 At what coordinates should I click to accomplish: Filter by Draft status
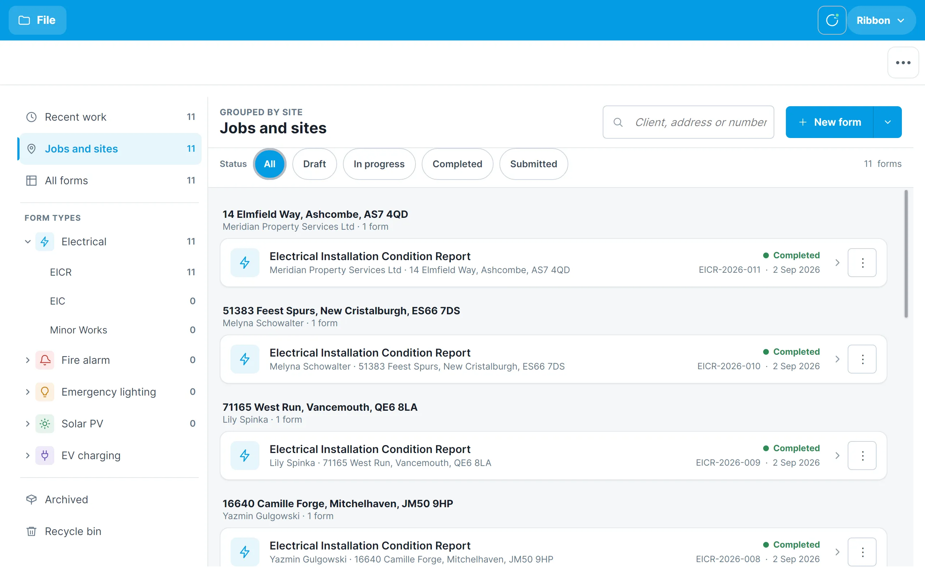coord(314,164)
